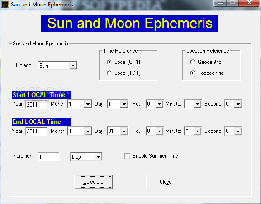
Task: Click the Object label
Action: (24, 65)
